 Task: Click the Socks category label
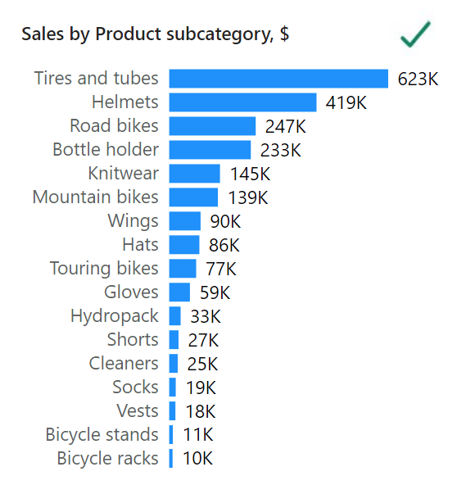pos(135,388)
